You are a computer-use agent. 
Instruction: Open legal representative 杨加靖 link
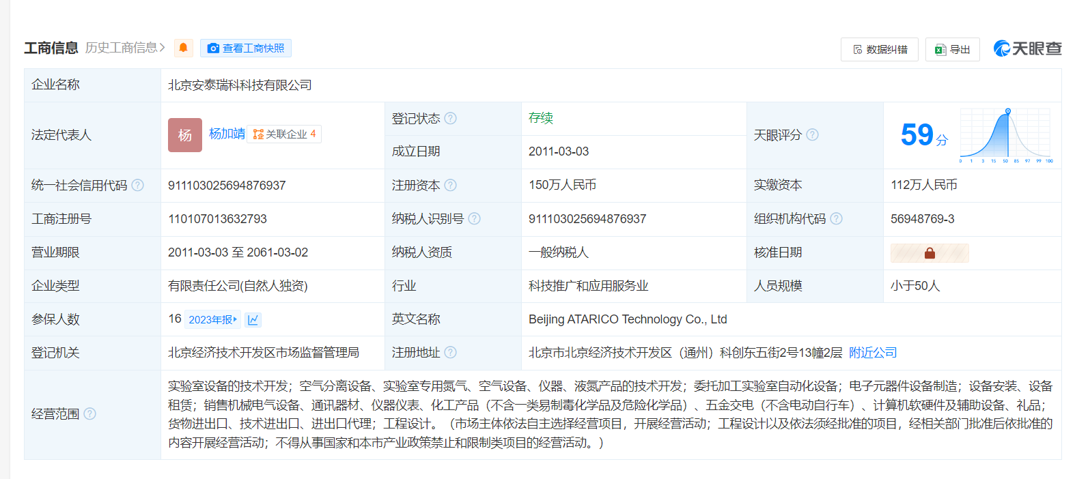pos(227,134)
